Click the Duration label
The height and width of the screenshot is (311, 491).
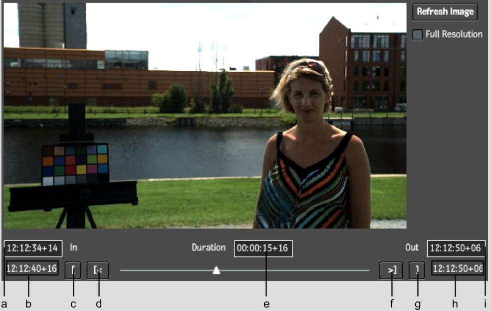209,247
